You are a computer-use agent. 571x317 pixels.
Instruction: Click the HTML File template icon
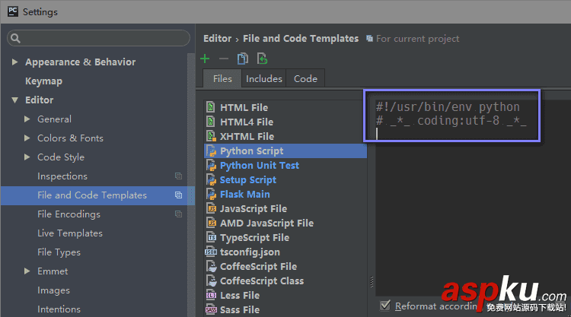210,107
